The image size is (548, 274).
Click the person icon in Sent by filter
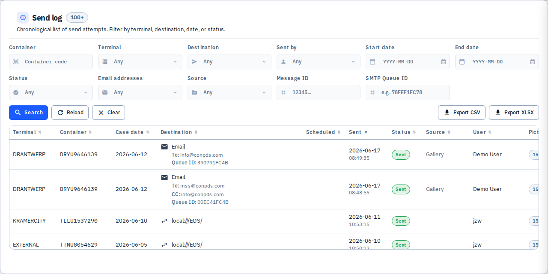[x=283, y=62]
